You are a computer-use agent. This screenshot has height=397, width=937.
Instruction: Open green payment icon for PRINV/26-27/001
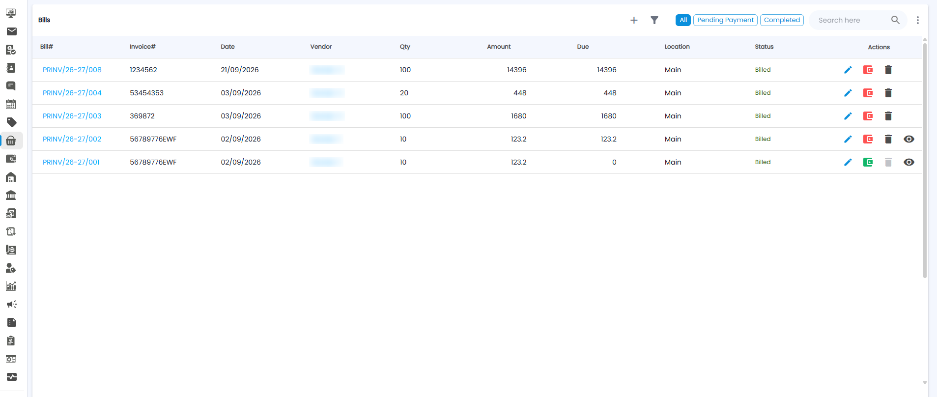(x=868, y=162)
